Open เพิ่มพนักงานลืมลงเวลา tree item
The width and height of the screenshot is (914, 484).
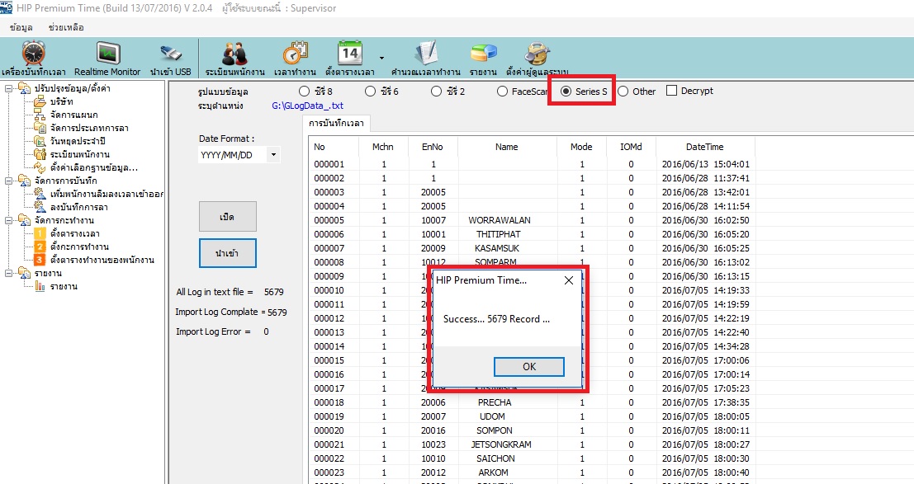tap(106, 194)
